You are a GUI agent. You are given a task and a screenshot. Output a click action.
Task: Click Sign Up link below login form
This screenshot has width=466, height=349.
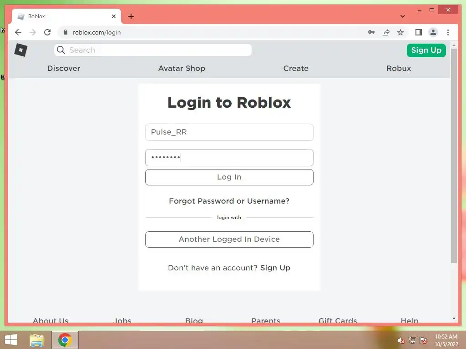click(275, 268)
